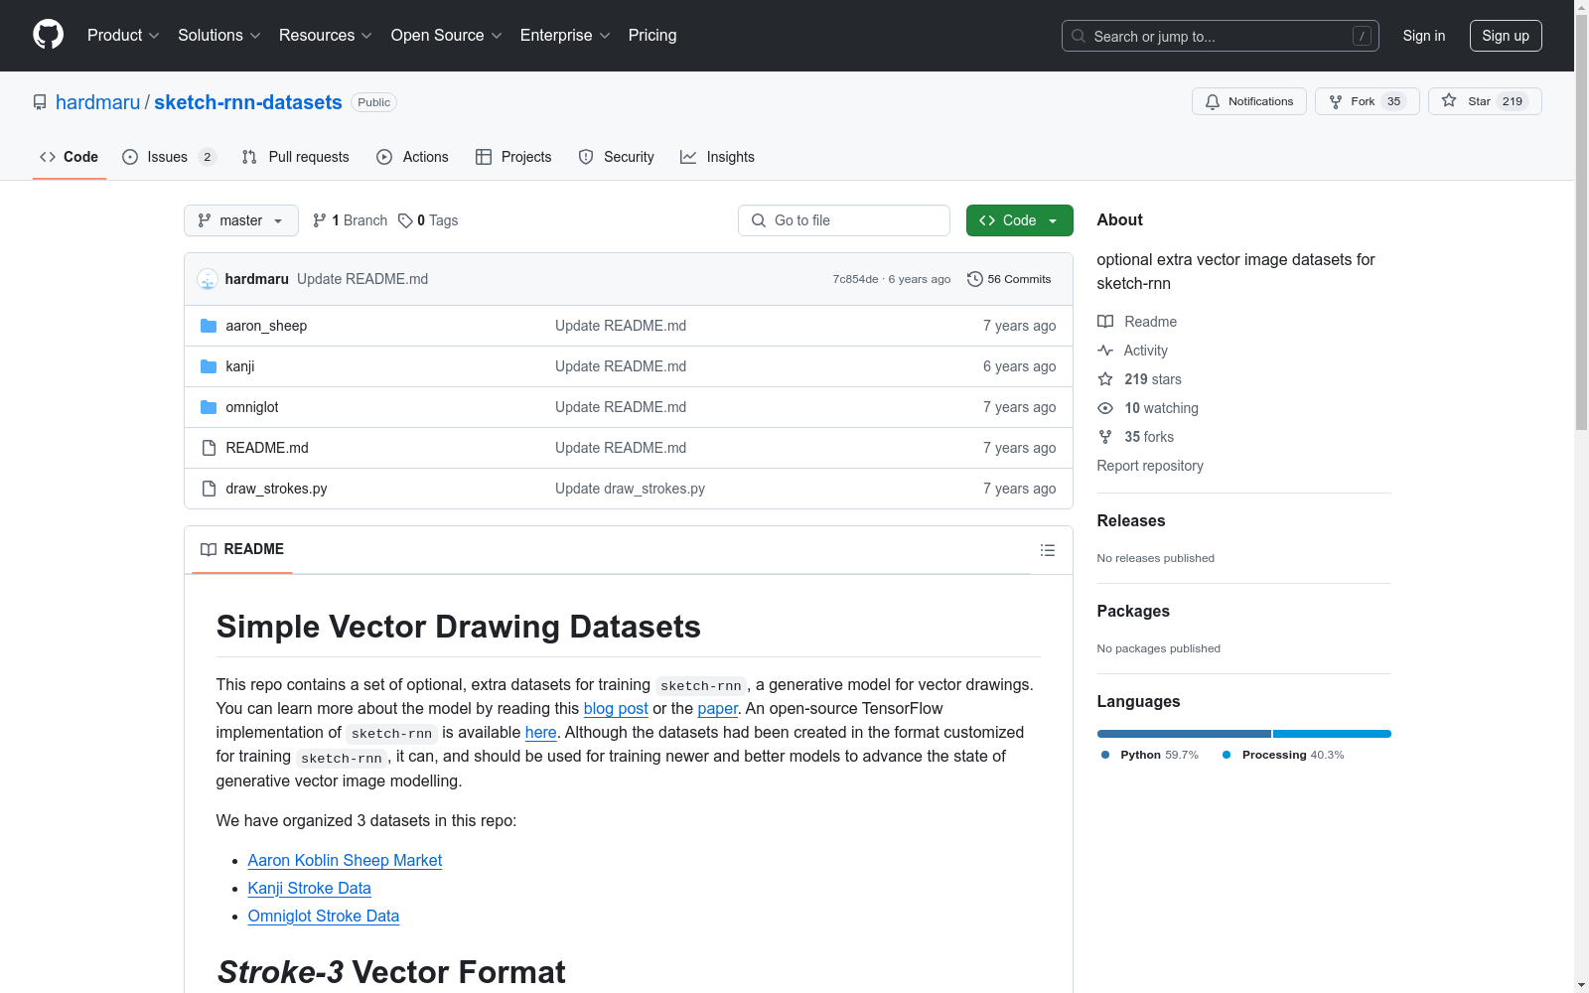The height and width of the screenshot is (993, 1589).
Task: Switch to the Actions tab
Action: coord(413,157)
